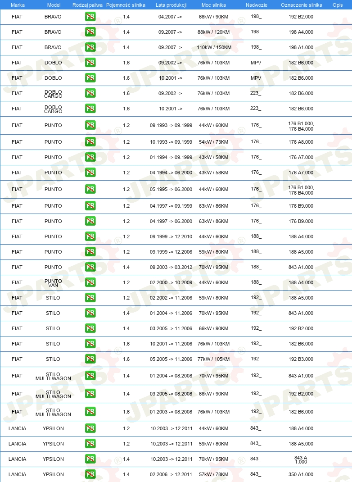The height and width of the screenshot is (482, 352).
Task: Click the Moc silnika column header
Action: coord(214,5)
